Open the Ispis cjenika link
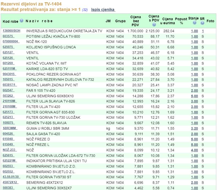The image size is (220, 190). tap(103, 10)
